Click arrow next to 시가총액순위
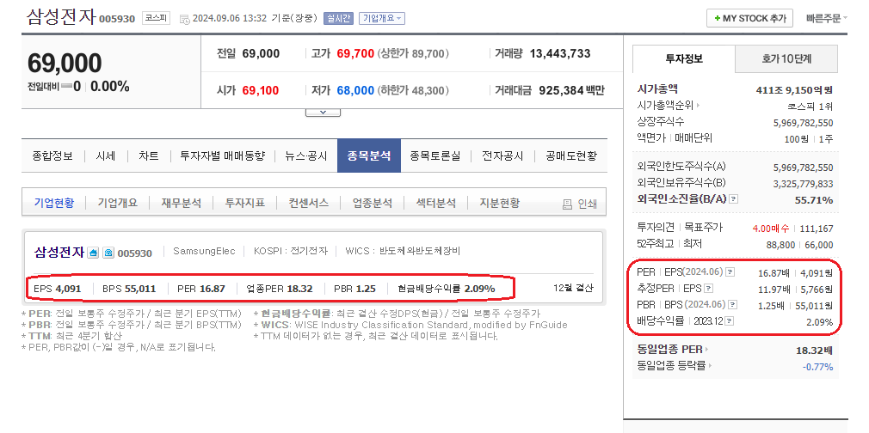Screen dimensions: 869x433 698,105
